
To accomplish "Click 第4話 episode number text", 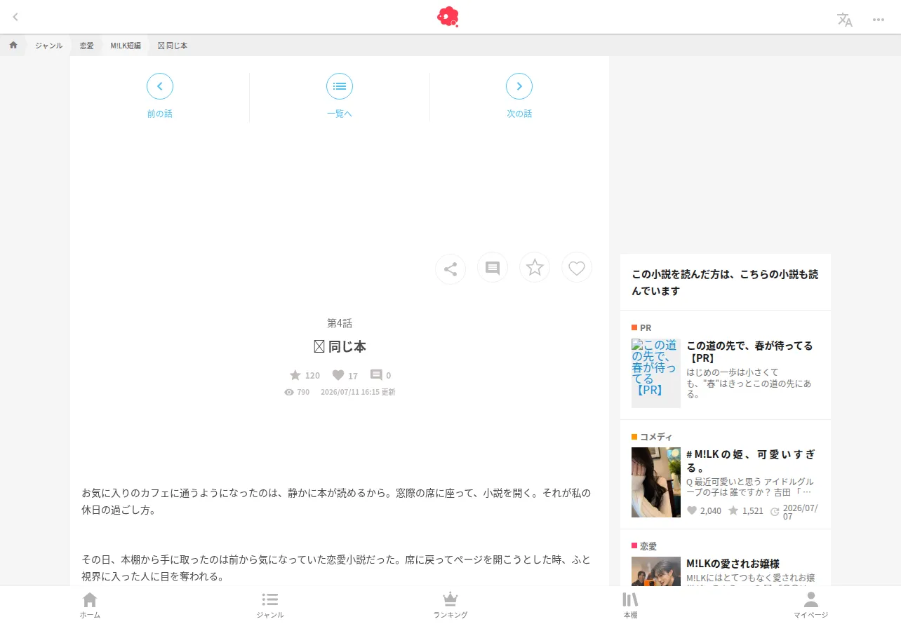I will pyautogui.click(x=340, y=323).
